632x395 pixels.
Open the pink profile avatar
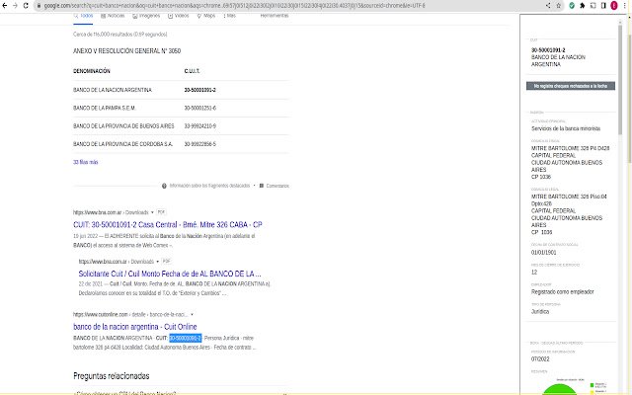(x=614, y=6)
